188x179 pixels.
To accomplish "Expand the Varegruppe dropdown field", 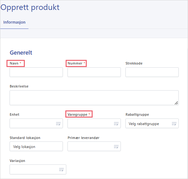I will 90,123.
